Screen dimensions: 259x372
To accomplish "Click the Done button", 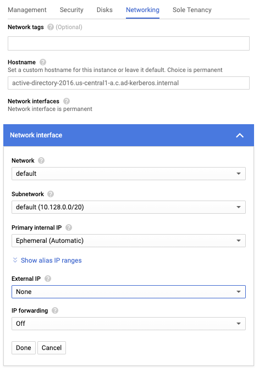I will tap(24, 348).
